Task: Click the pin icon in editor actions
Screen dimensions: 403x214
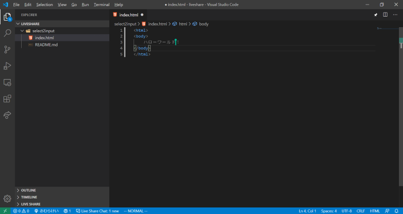Action: [375, 15]
